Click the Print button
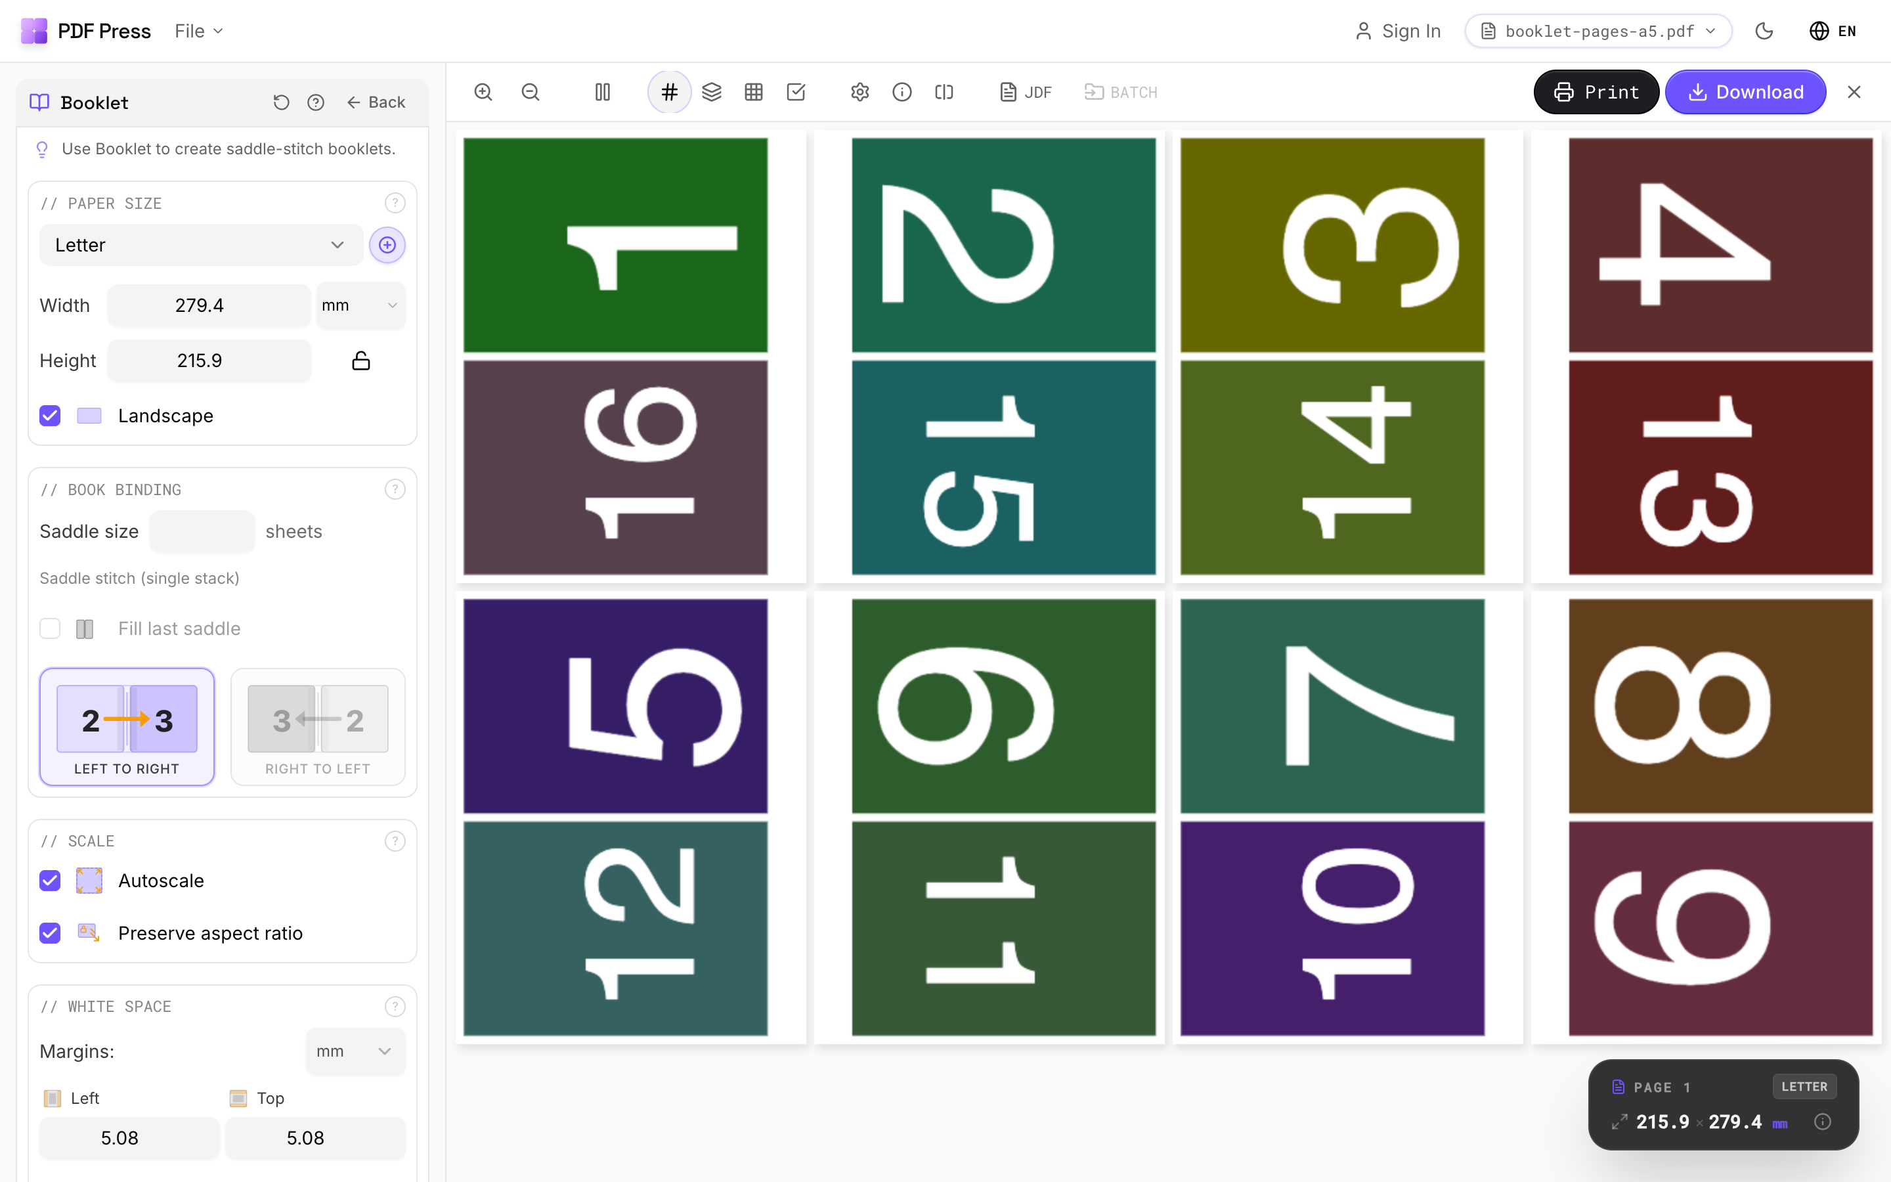This screenshot has height=1182, width=1891. coord(1596,92)
